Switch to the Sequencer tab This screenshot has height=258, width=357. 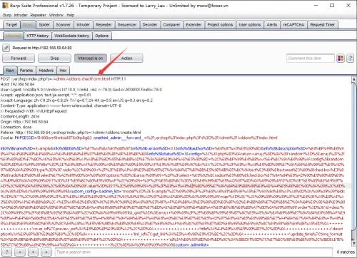[127, 25]
